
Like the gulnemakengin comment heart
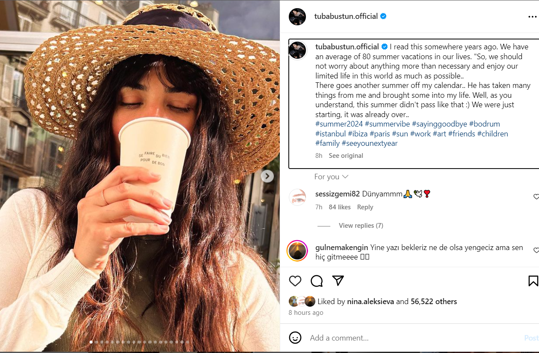click(x=536, y=250)
